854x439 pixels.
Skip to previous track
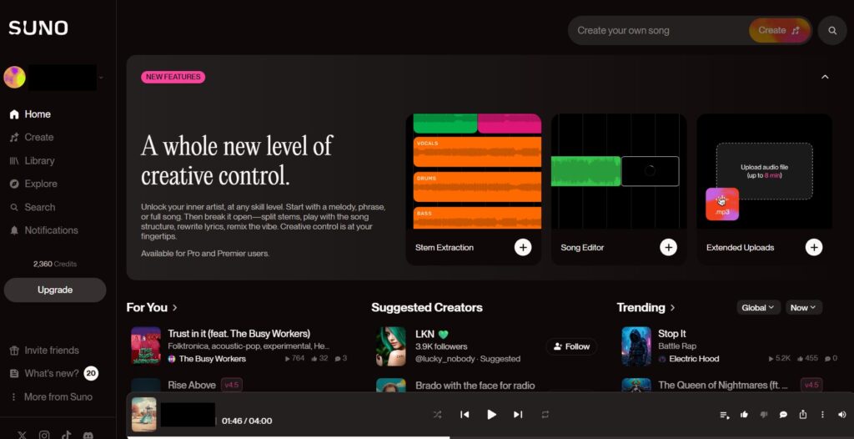pyautogui.click(x=465, y=415)
